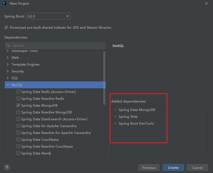The height and width of the screenshot is (173, 213).
Task: Check Spring Data Reactive for Apache Cassandra
Action: click(x=18, y=133)
